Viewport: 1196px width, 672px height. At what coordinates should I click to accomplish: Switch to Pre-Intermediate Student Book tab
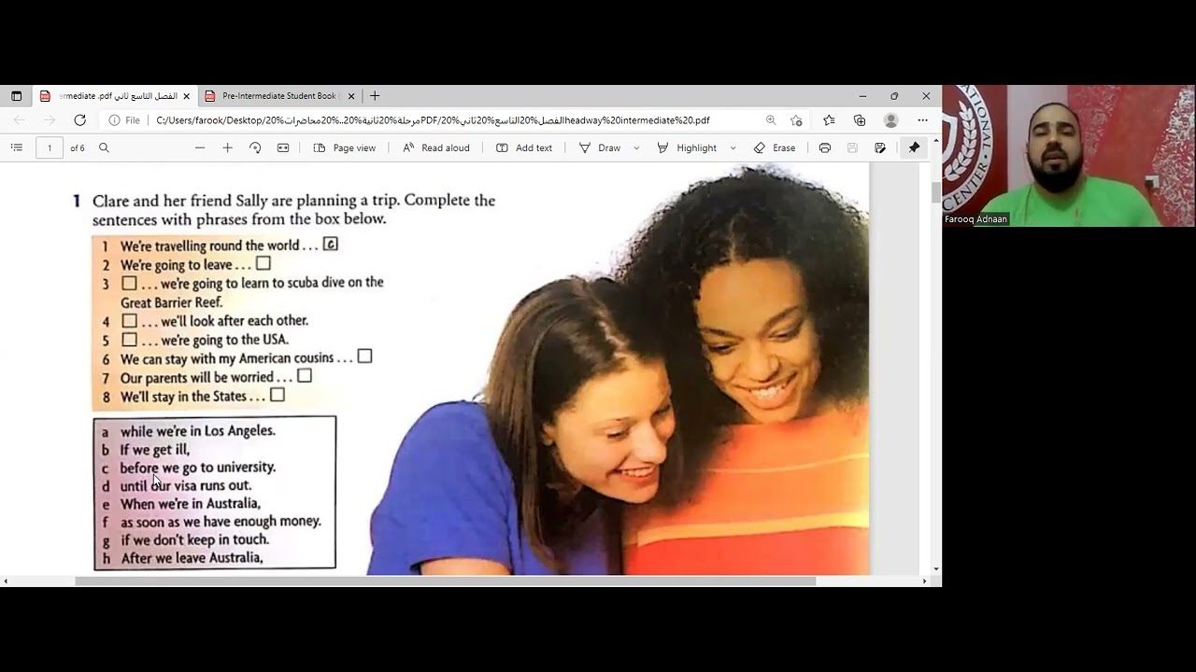coord(279,96)
